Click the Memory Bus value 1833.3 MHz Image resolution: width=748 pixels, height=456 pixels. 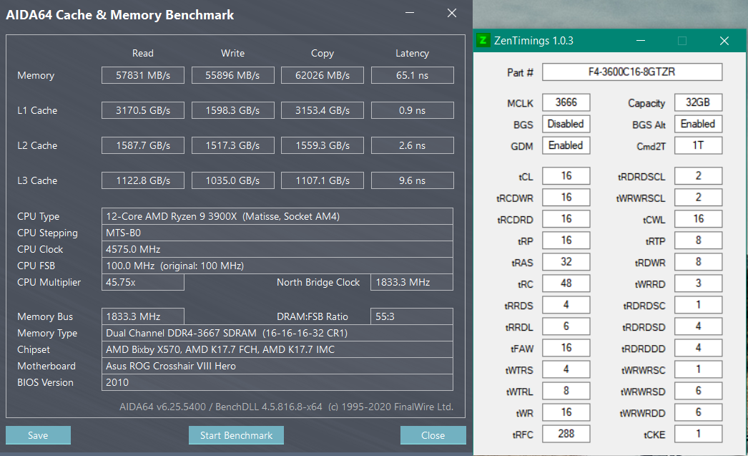142,316
